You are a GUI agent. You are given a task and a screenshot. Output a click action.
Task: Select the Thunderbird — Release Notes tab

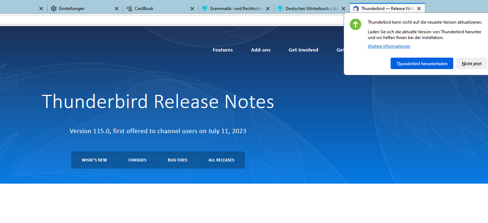[387, 9]
